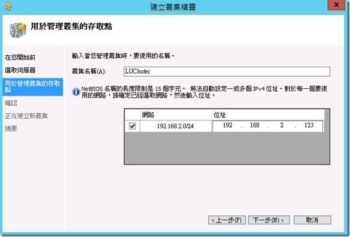Click the 輸入當您管理叢集時 instruction text

pos(123,56)
